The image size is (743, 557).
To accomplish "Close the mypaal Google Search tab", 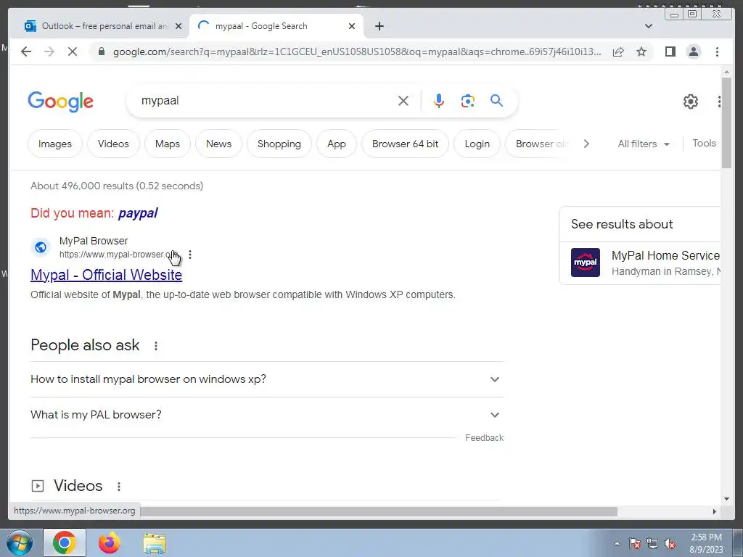I will 352,26.
